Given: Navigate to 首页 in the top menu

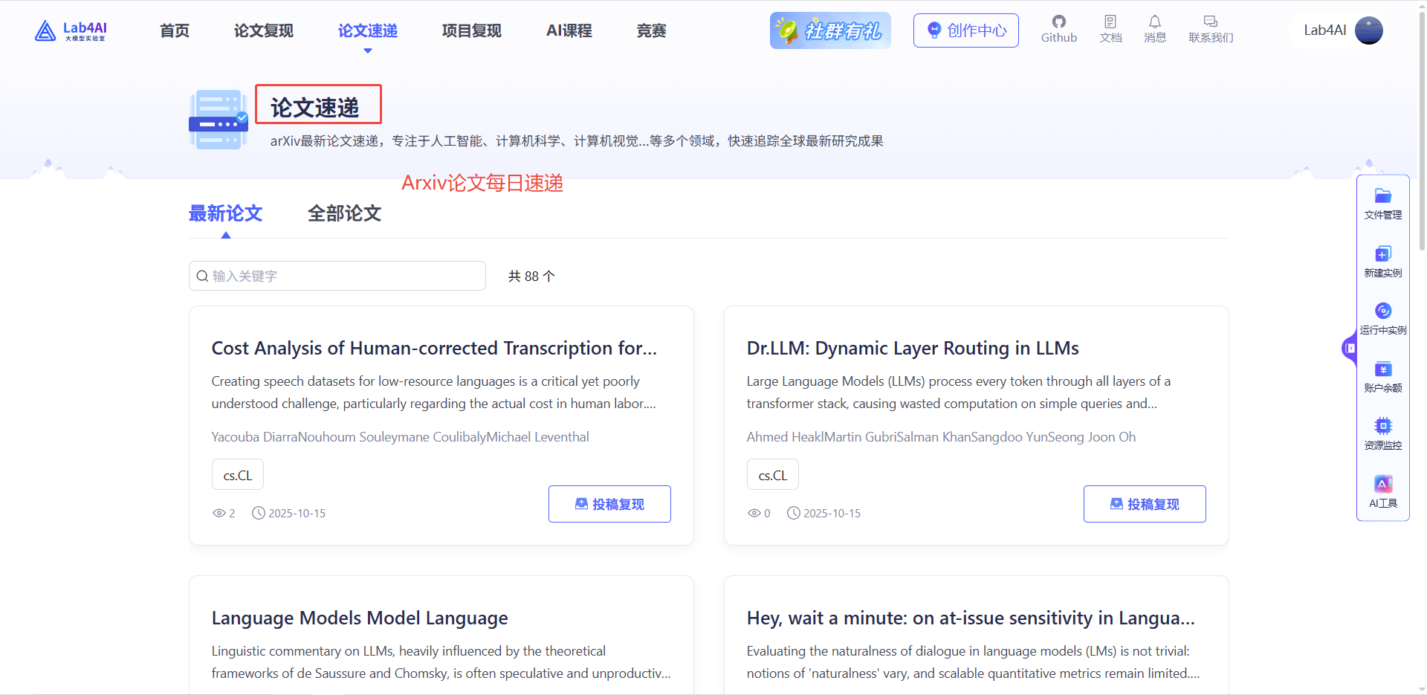Looking at the screenshot, I should (x=174, y=30).
